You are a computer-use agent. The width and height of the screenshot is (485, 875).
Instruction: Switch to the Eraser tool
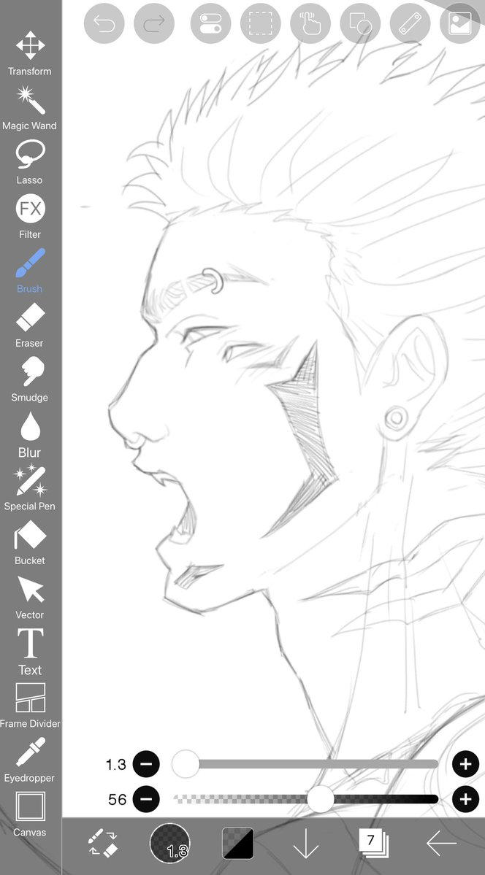click(30, 325)
